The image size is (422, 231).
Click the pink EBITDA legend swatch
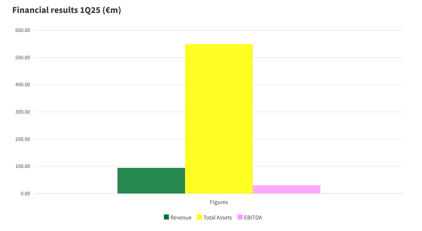(x=240, y=217)
